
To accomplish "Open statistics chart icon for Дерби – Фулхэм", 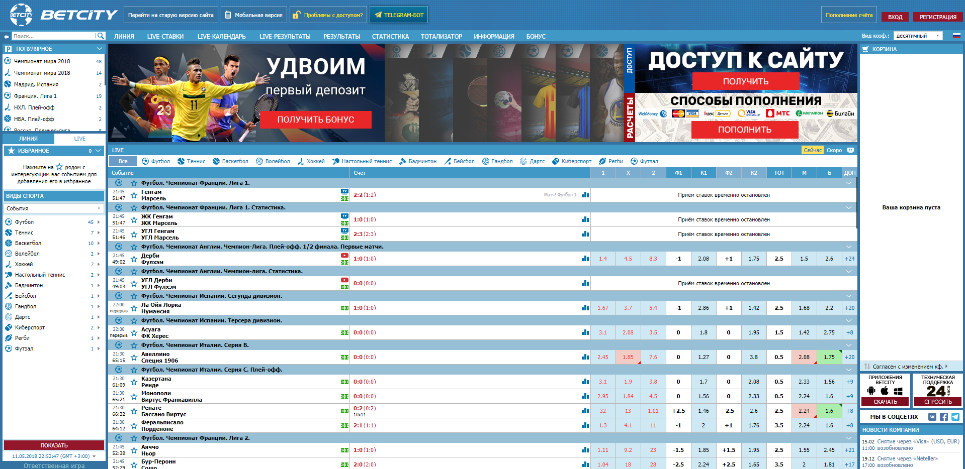I will [585, 259].
